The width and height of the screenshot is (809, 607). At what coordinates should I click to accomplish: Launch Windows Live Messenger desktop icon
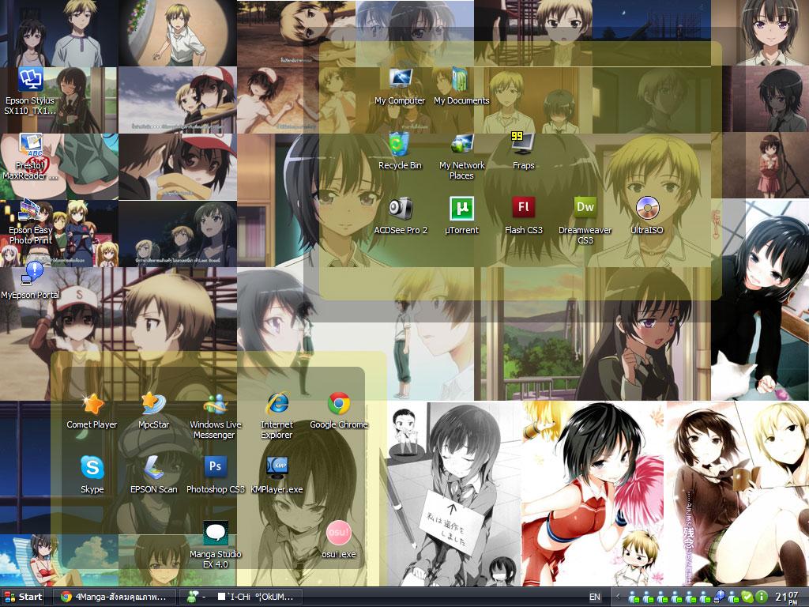click(215, 416)
